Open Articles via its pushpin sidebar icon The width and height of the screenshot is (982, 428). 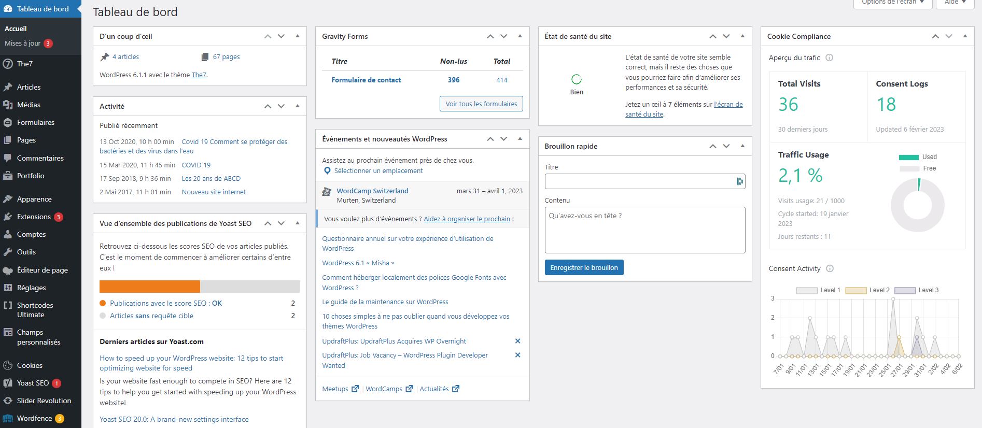(8, 87)
